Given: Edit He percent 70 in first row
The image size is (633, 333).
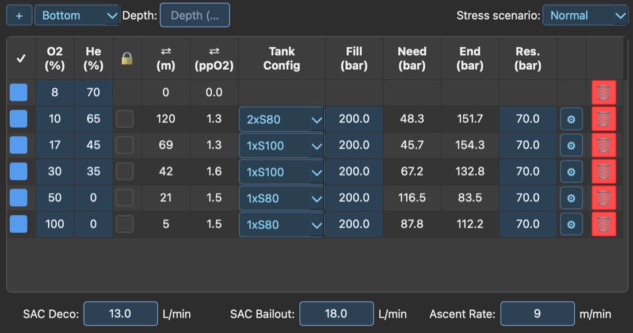Looking at the screenshot, I should tap(93, 93).
